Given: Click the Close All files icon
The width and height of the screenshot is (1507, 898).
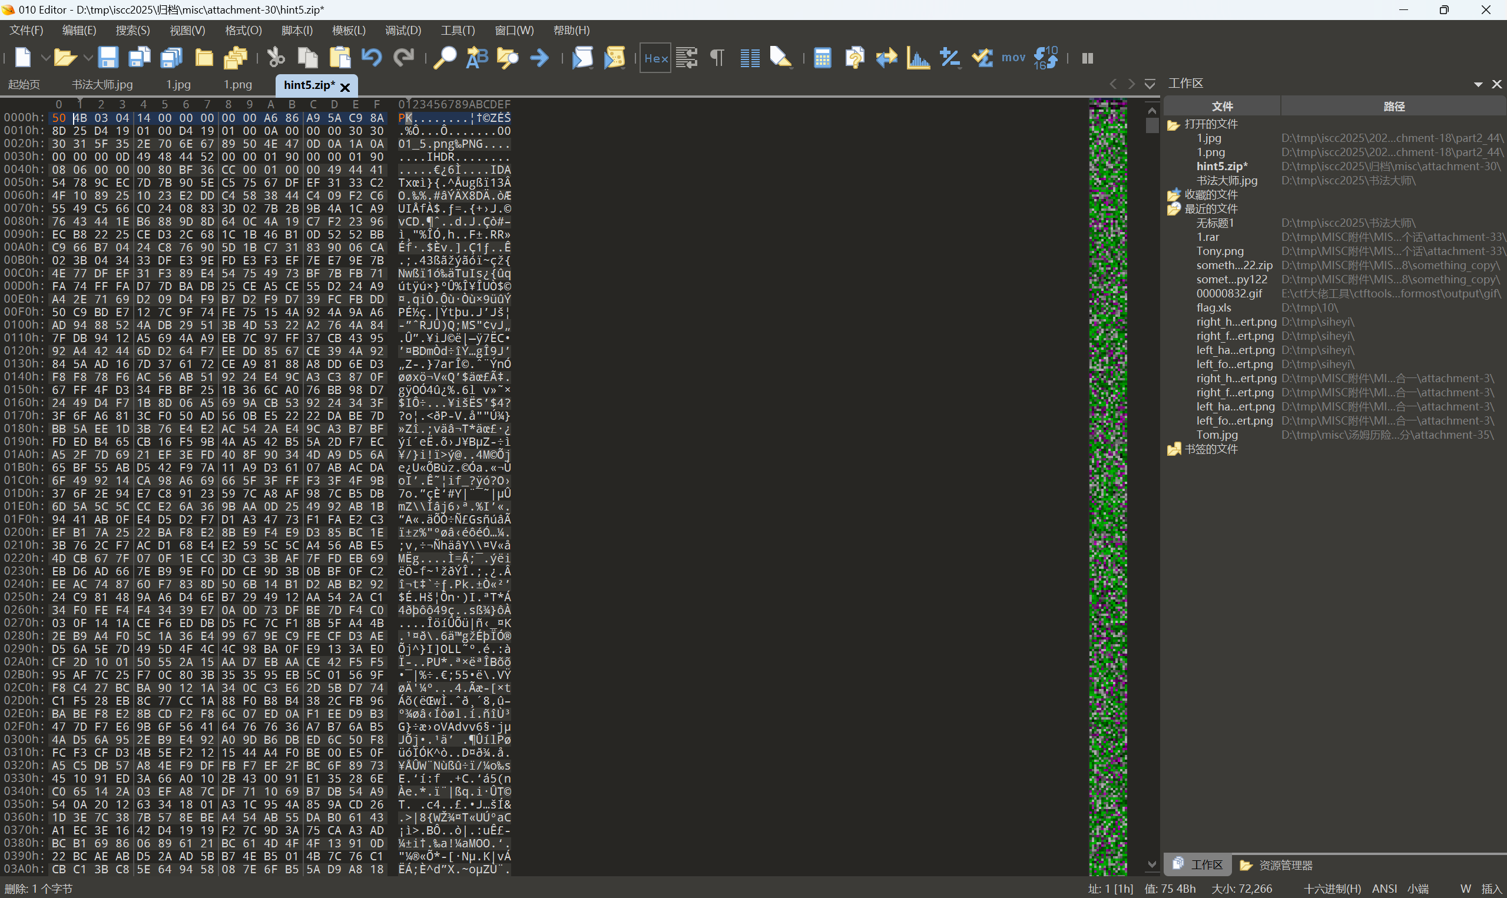Looking at the screenshot, I should pos(236,58).
